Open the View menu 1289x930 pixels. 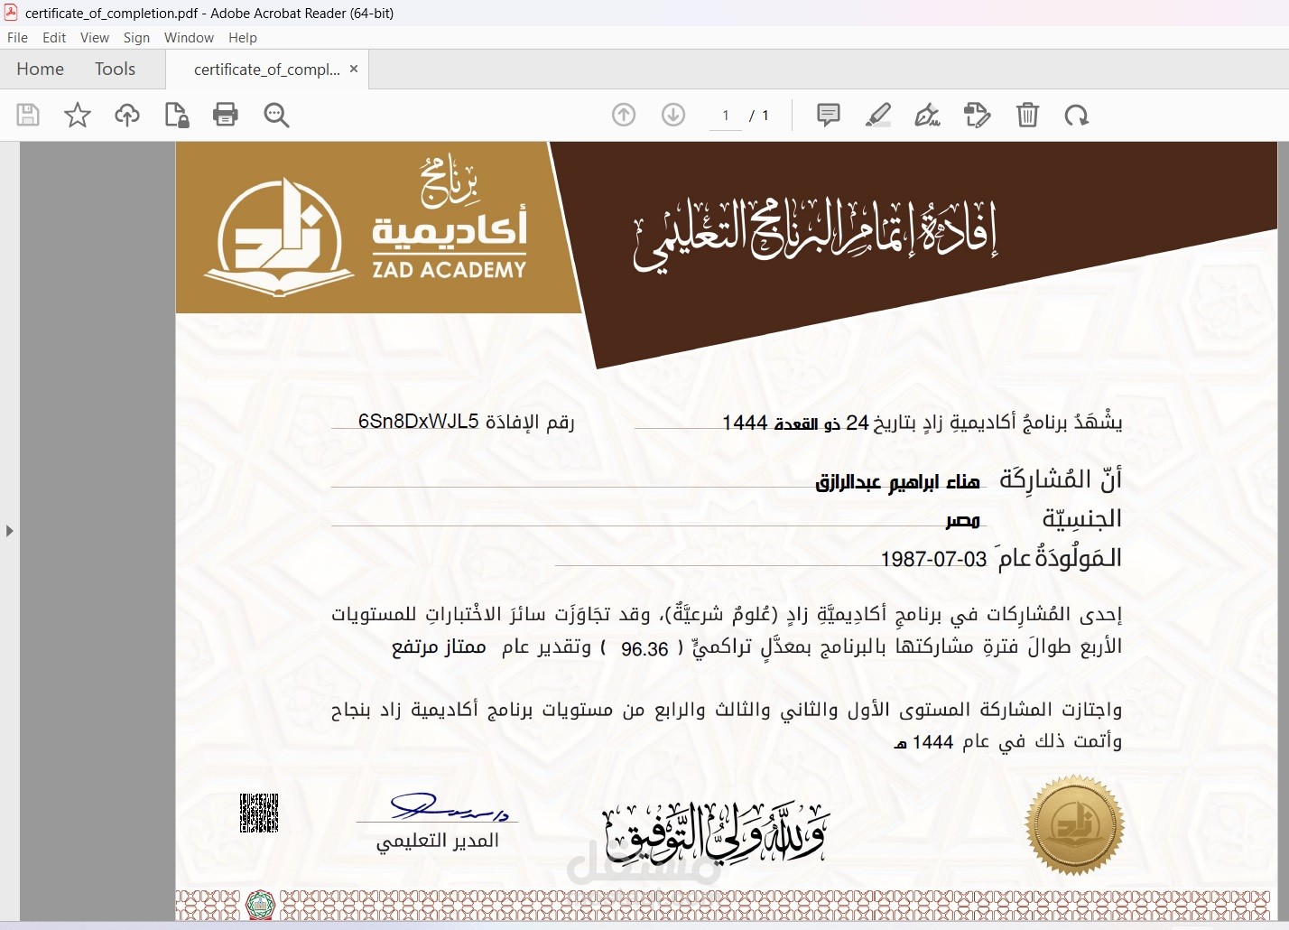pyautogui.click(x=95, y=37)
